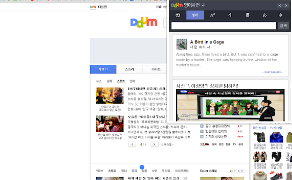Open the sneaker shopping thumbnail
Image resolution: width=292 pixels, height=180 pixels.
(x=276, y=176)
